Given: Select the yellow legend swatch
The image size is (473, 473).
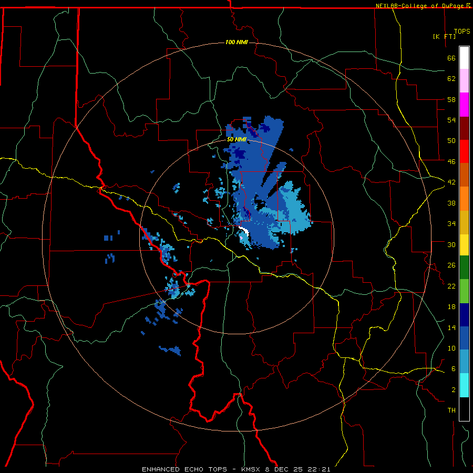Looking at the screenshot, I should tap(464, 245).
